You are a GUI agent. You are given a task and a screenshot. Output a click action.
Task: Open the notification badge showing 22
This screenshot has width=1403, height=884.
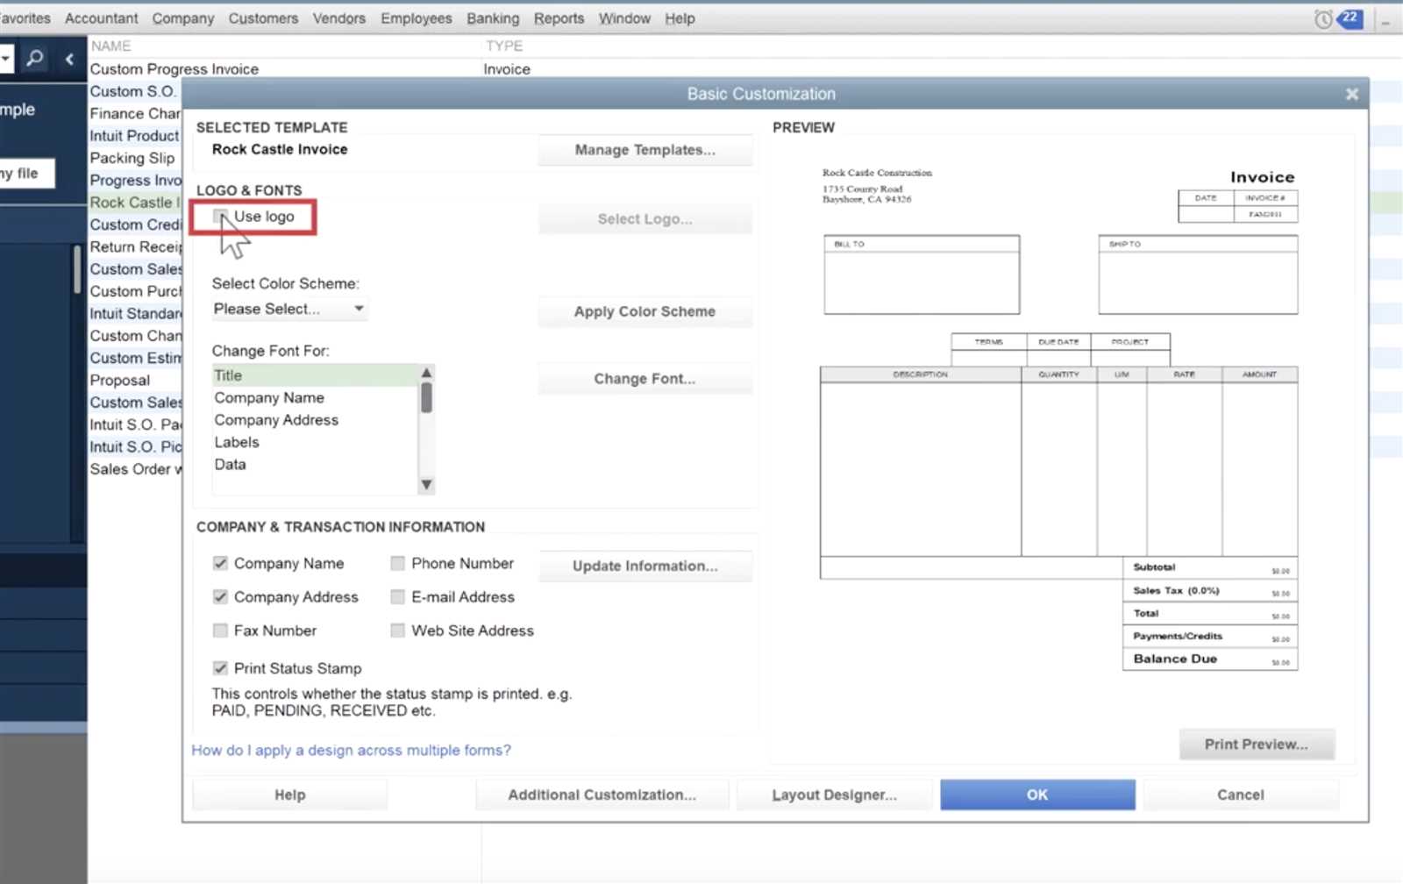[x=1350, y=18]
